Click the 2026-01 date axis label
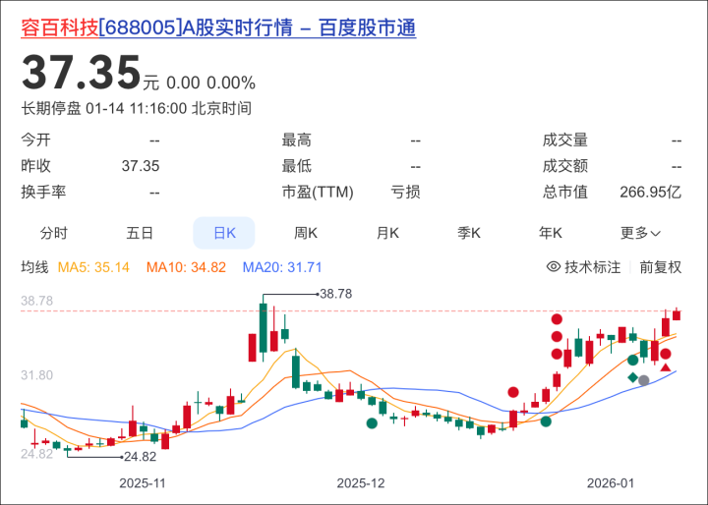Image resolution: width=708 pixels, height=505 pixels. 611,483
